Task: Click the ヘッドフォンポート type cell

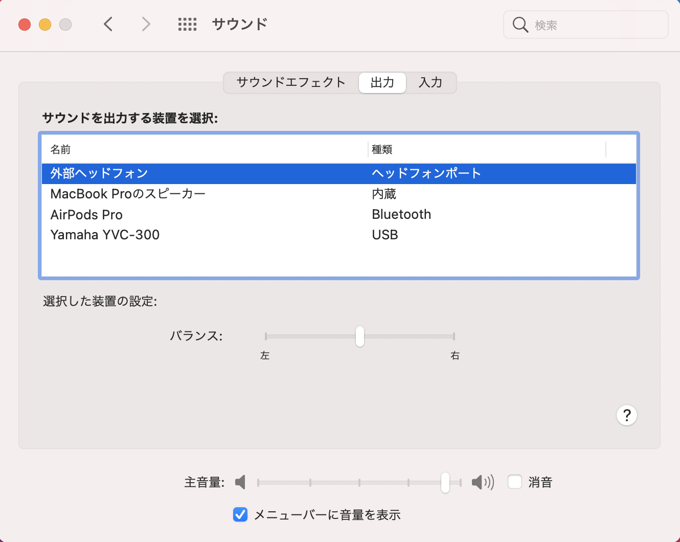Action: [x=426, y=173]
